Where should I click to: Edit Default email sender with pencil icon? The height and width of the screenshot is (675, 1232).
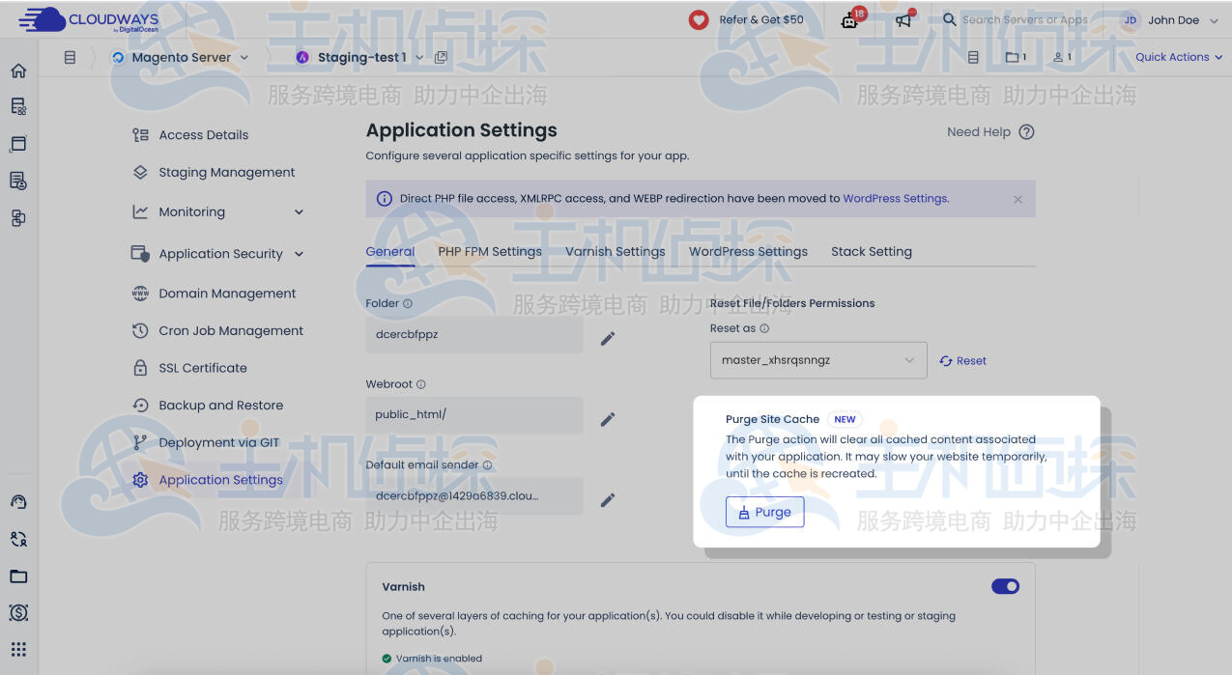[608, 500]
